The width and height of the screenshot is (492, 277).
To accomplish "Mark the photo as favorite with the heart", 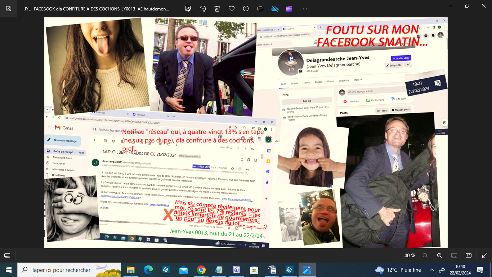I will (232, 9).
